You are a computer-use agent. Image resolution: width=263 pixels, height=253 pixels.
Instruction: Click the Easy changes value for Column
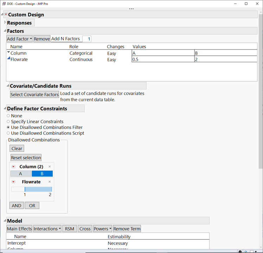click(x=111, y=53)
